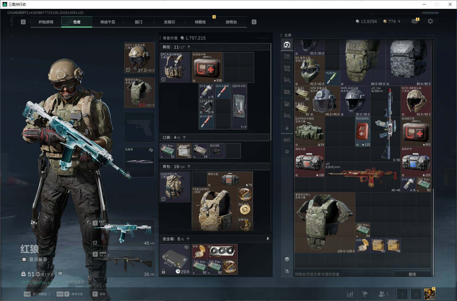Screen dimensions: 457x301
Task: Toggle the 显示装备 checkbox
Action: tap(24, 259)
